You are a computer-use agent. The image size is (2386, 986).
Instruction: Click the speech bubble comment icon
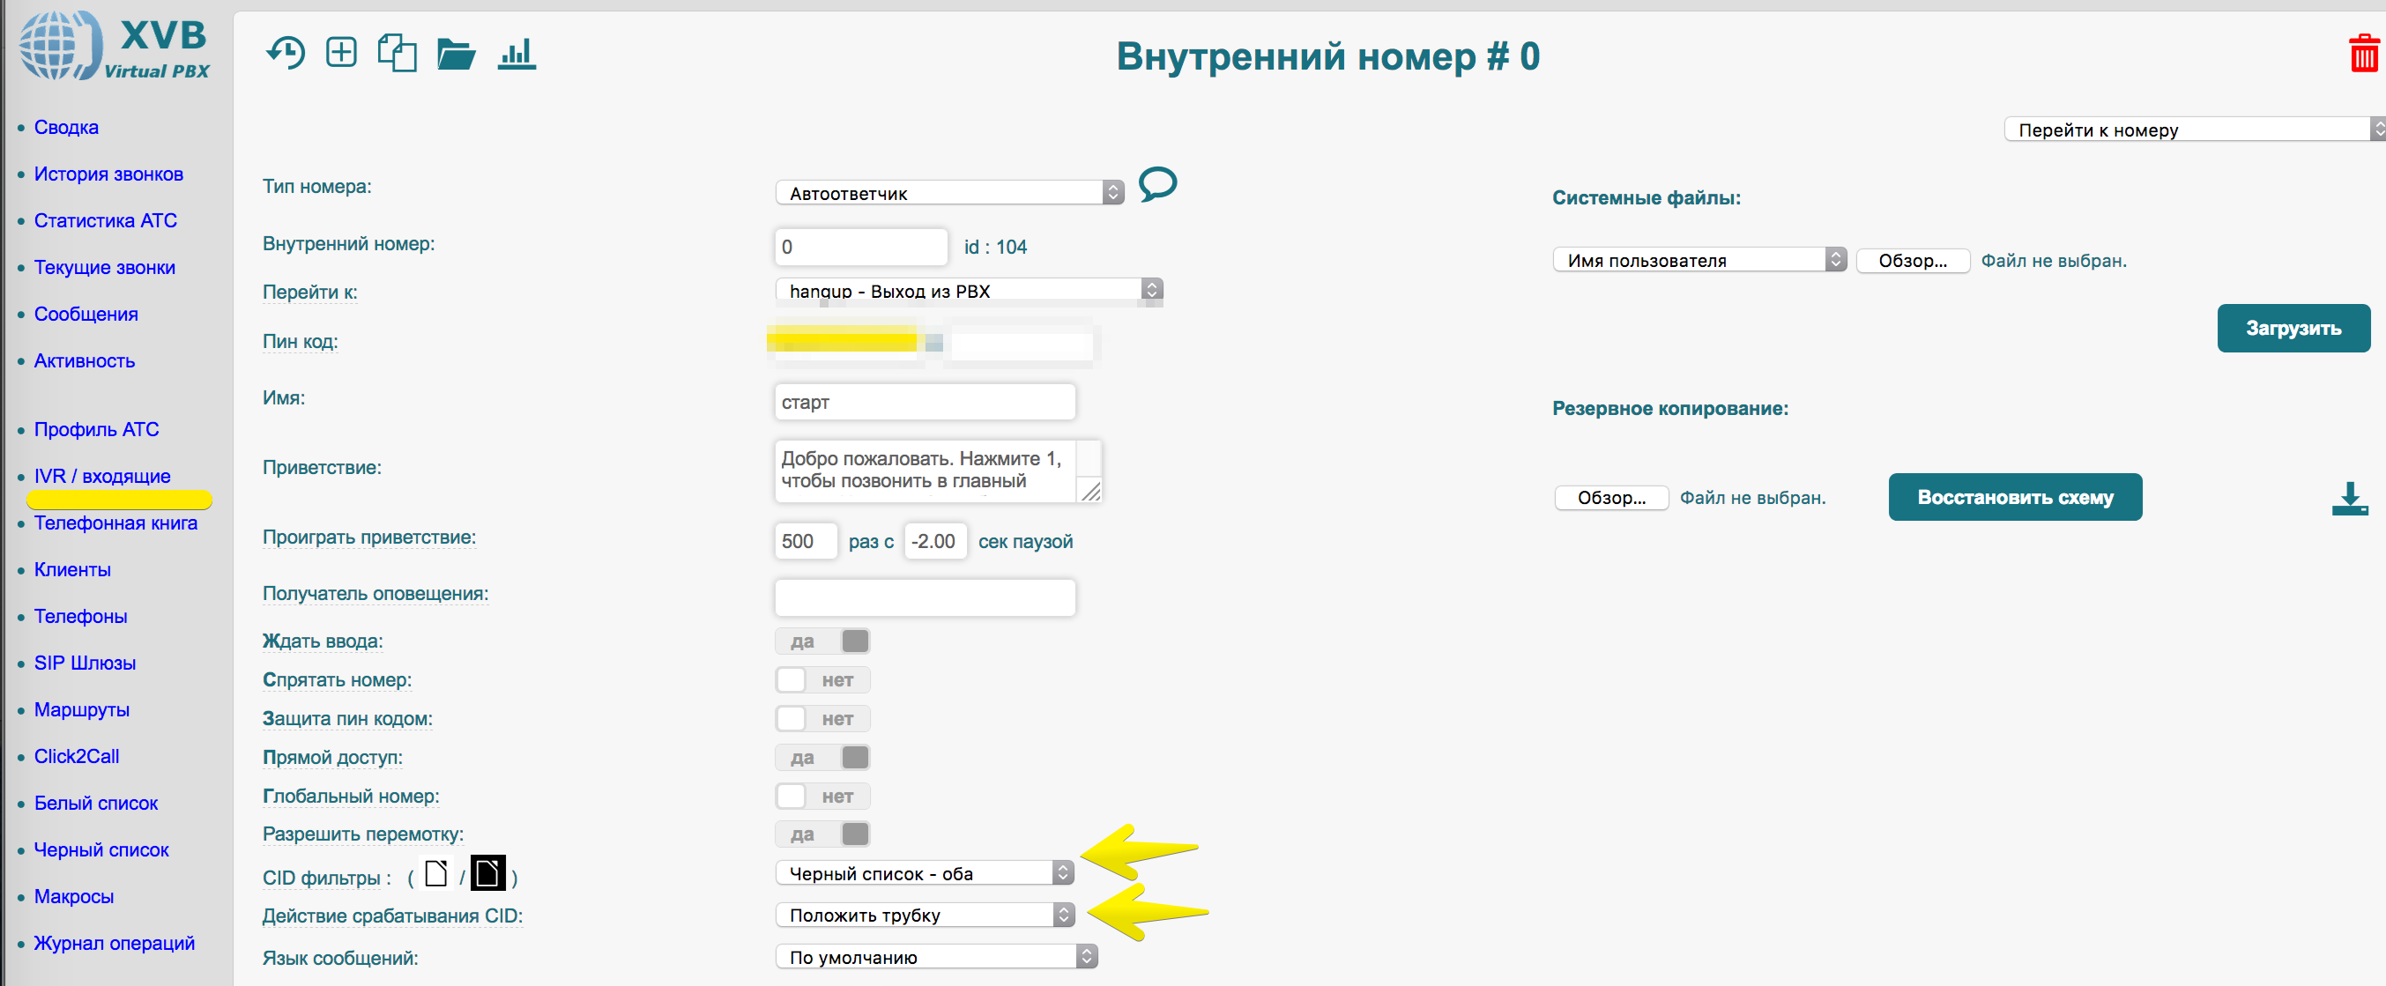pos(1157,183)
